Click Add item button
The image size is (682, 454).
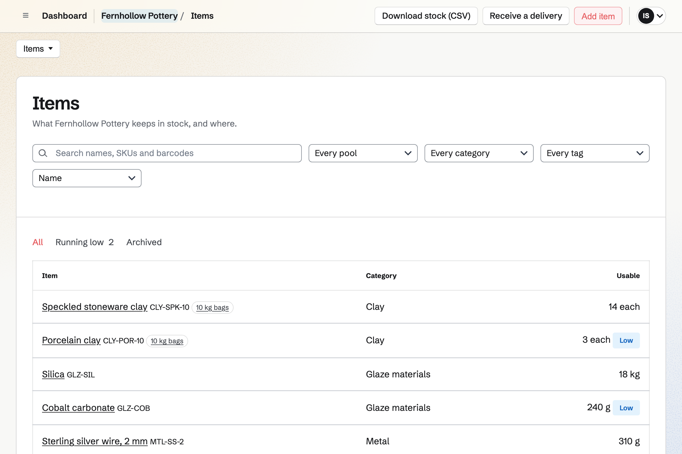coord(598,16)
